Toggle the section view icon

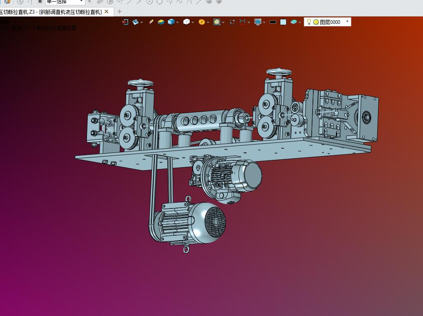(x=161, y=22)
